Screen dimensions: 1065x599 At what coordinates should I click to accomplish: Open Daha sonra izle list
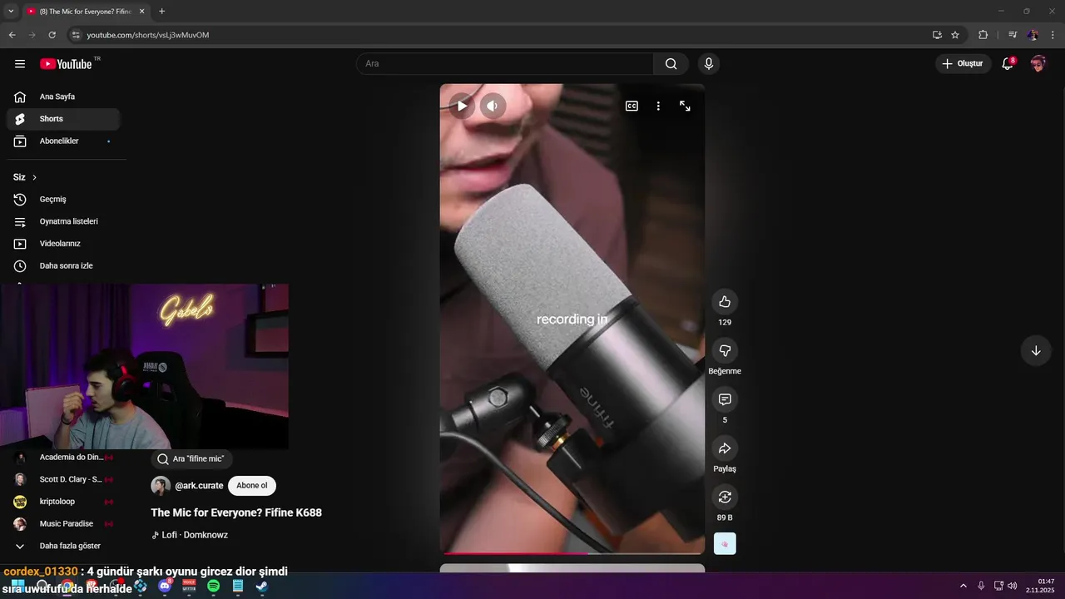pos(63,265)
